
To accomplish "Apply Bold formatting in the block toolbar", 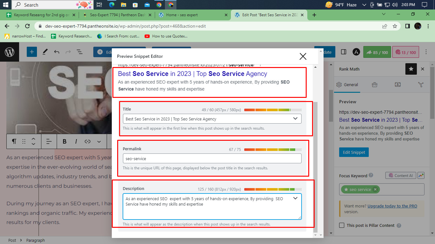I will pos(64,141).
